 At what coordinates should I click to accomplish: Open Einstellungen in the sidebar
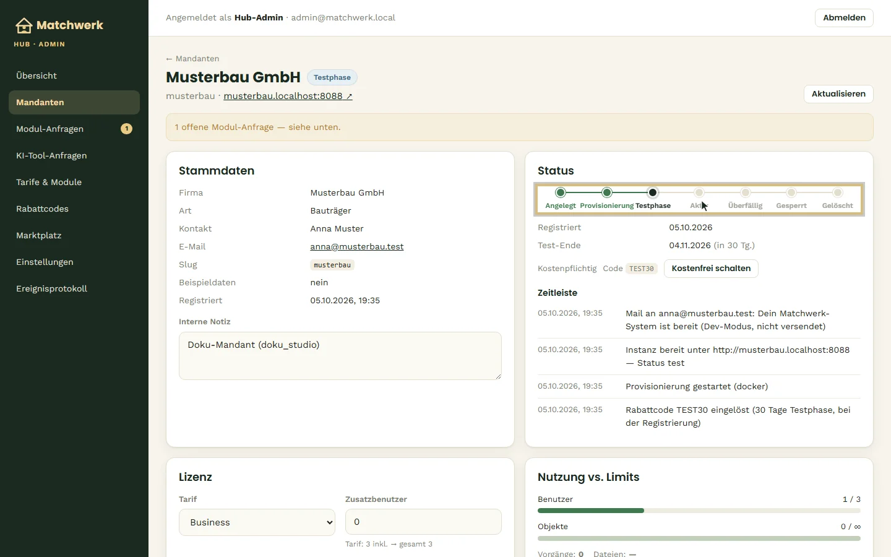74,262
